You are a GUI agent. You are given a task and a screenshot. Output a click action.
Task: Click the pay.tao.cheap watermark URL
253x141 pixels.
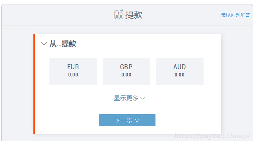[x=212, y=136]
